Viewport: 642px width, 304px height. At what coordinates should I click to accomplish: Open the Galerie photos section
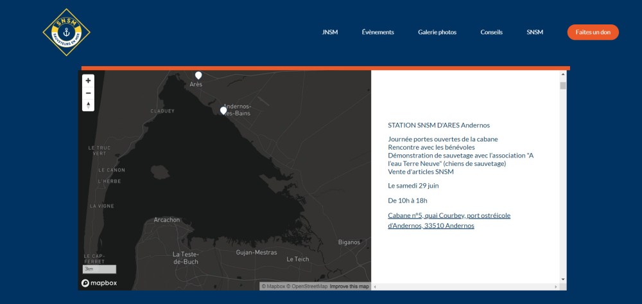437,32
